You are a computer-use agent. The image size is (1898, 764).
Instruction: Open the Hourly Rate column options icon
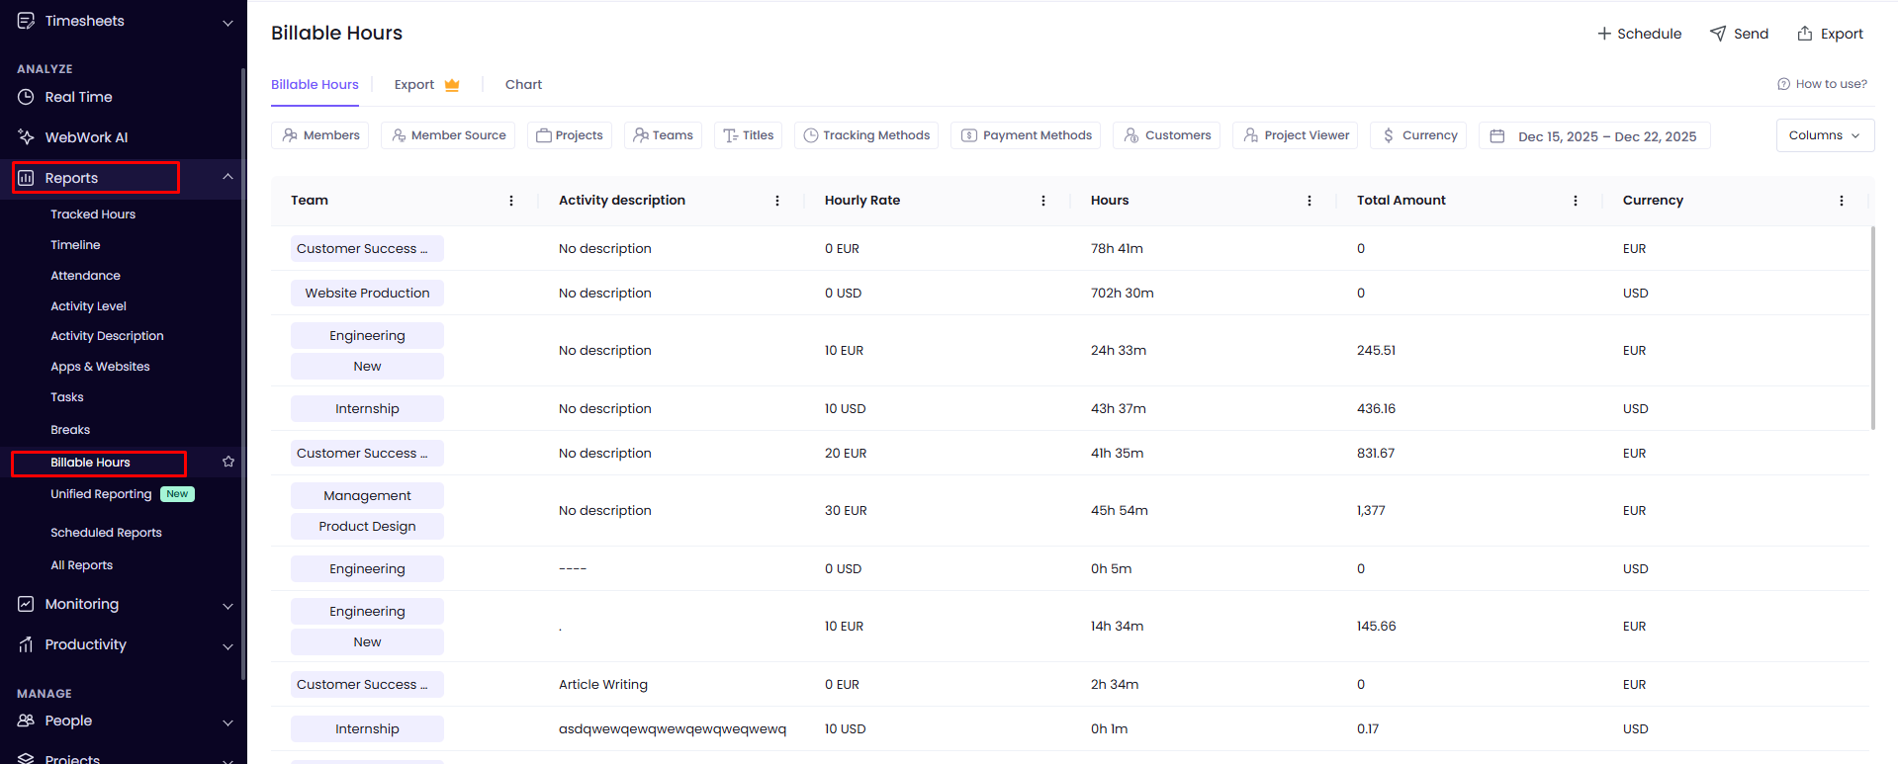pyautogui.click(x=1043, y=201)
